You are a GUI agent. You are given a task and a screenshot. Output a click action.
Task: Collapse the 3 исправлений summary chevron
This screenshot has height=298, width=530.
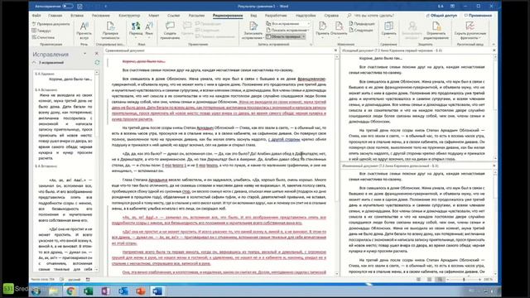pos(34,63)
